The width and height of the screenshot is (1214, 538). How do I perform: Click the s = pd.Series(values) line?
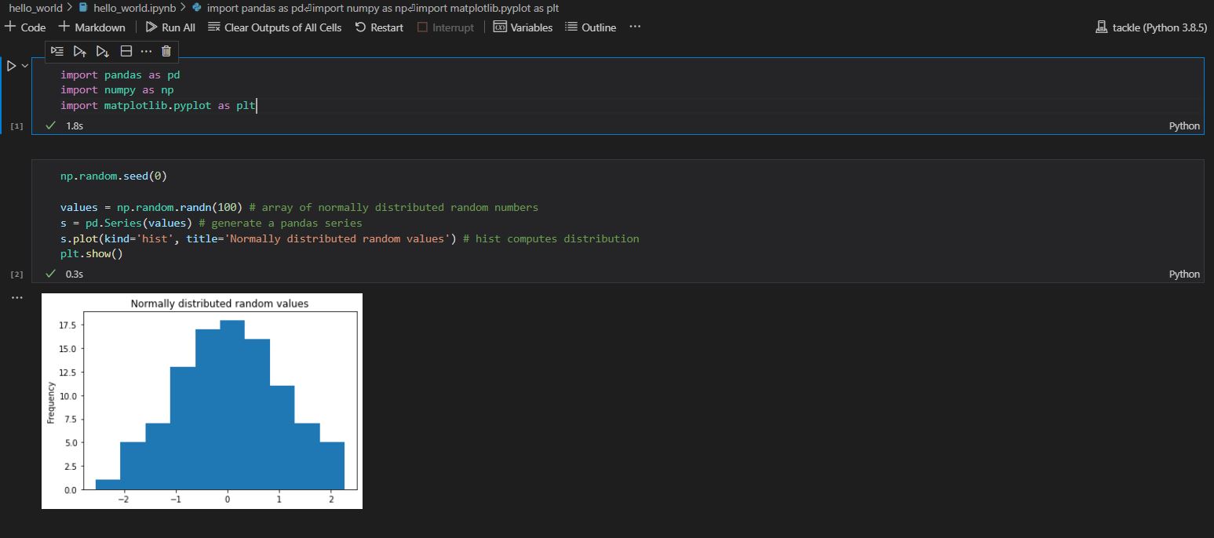pyautogui.click(x=211, y=223)
